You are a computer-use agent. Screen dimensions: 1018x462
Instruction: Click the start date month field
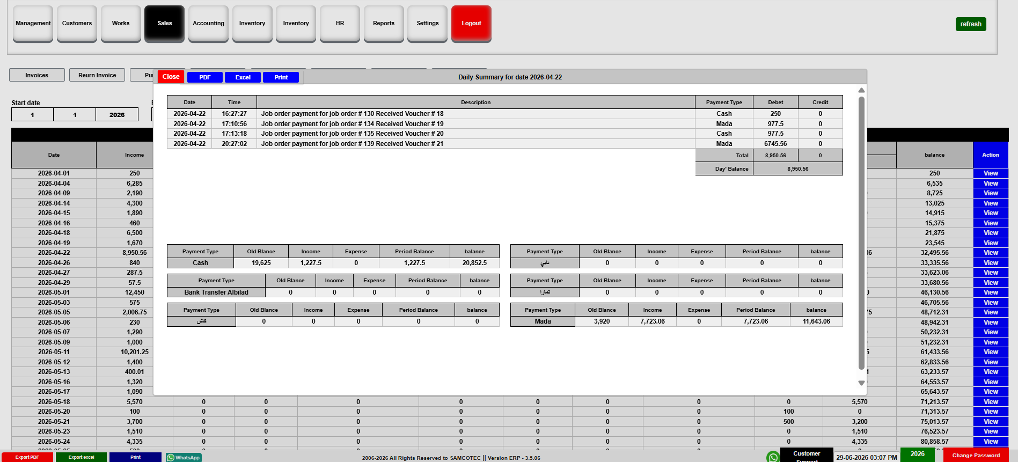(x=75, y=115)
